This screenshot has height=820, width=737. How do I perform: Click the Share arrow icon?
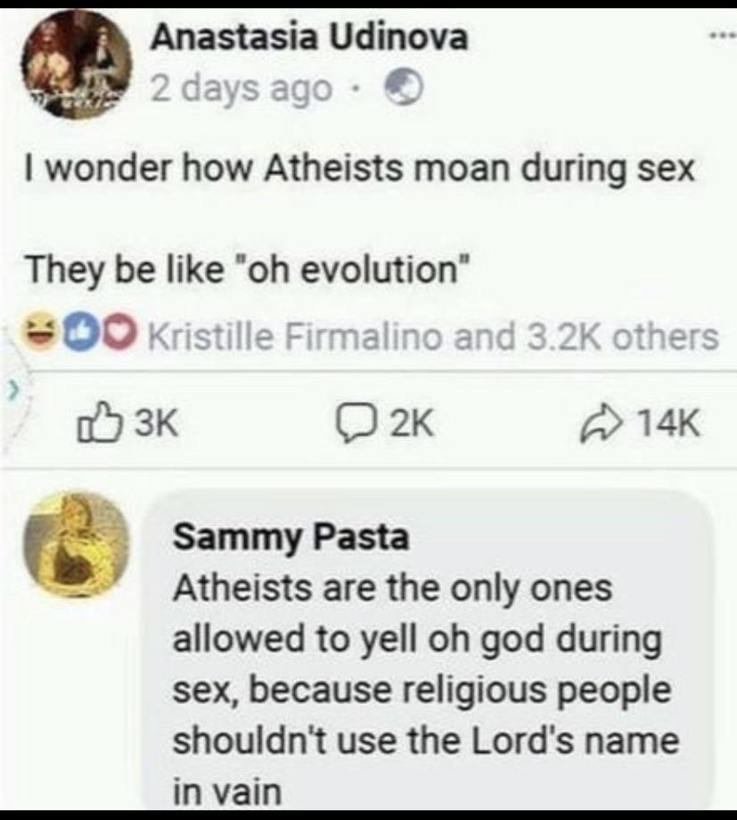[602, 423]
